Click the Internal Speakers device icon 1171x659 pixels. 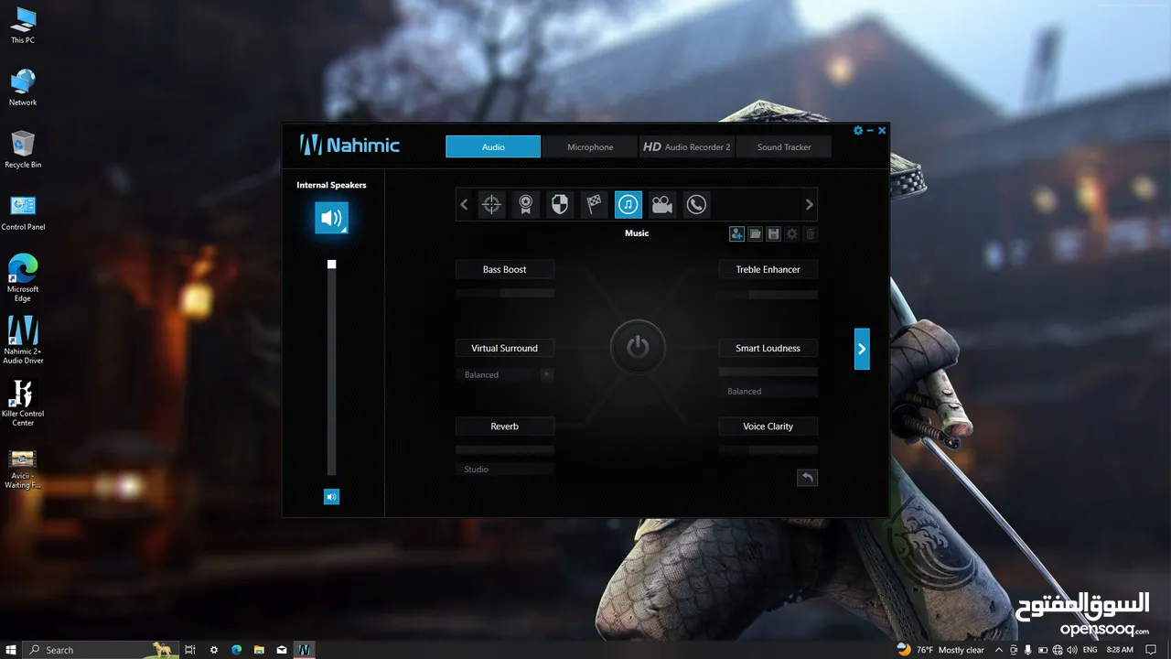coord(331,218)
